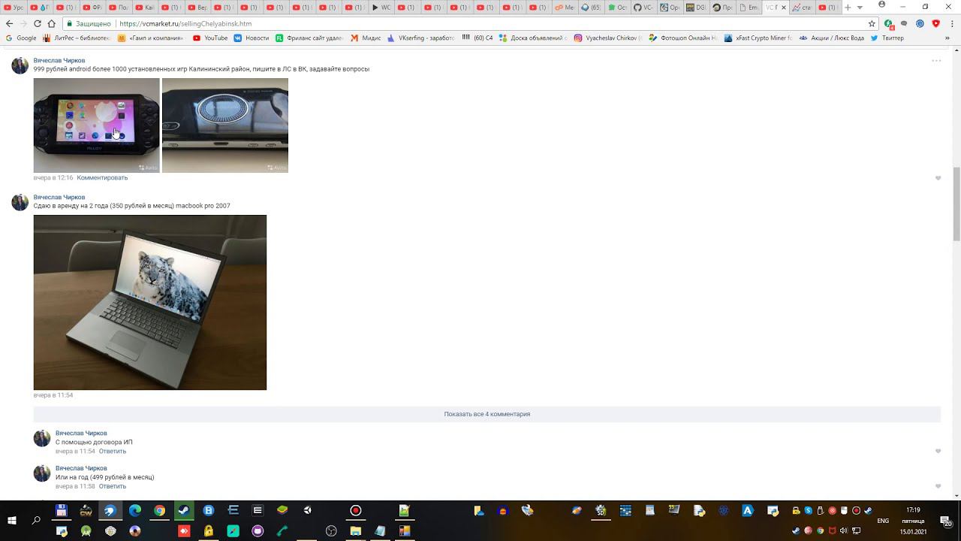961x541 pixels.
Task: Open the browser home page
Action: point(51,24)
